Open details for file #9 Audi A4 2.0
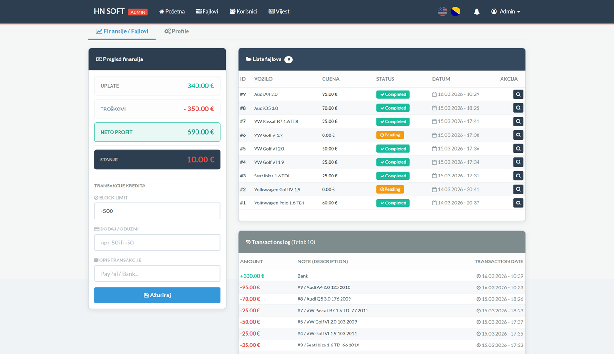The width and height of the screenshot is (614, 354). (x=518, y=94)
